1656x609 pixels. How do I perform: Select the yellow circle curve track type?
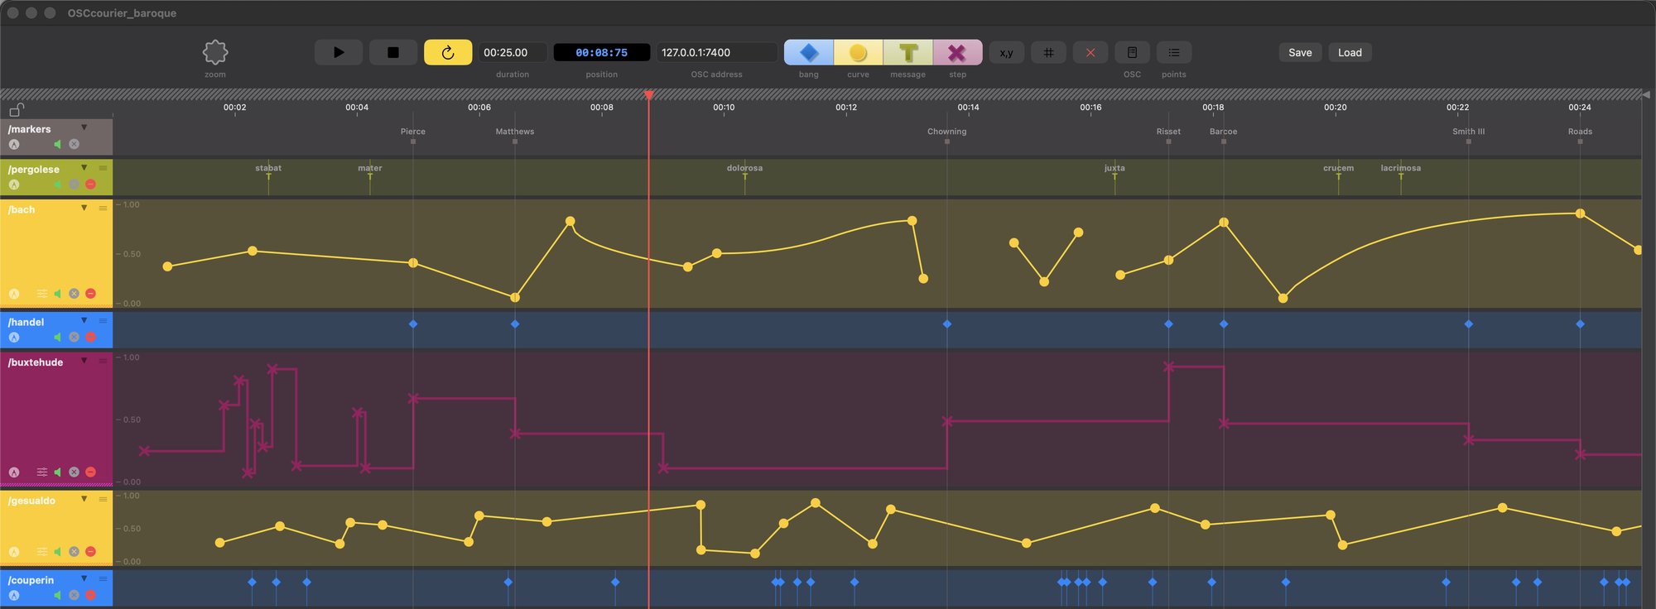[x=859, y=52]
